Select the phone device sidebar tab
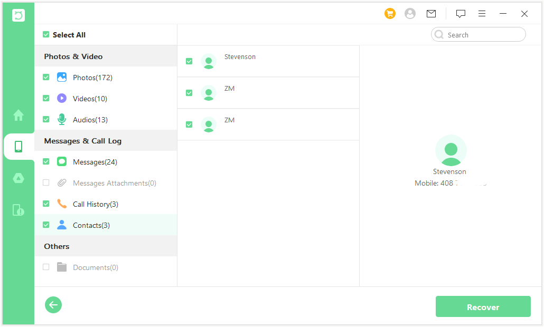 pos(18,147)
